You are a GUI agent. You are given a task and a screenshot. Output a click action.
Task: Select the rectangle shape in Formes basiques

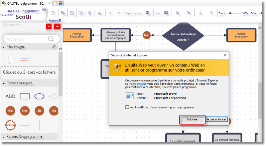pyautogui.click(x=25, y=96)
